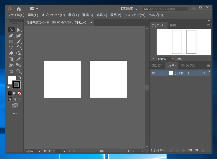
Task: Open the 効果(C) menu
Action: click(x=102, y=15)
